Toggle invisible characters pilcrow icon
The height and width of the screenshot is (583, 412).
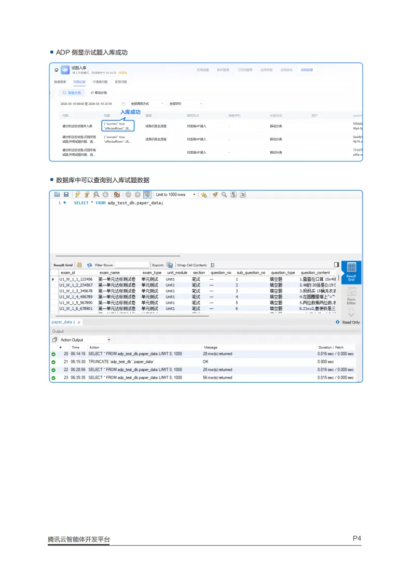pos(234,195)
